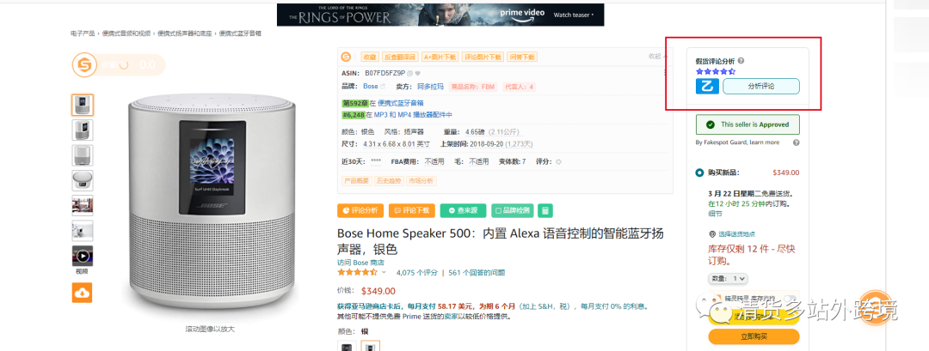
Task: Click the orange download cloud icon
Action: [83, 294]
